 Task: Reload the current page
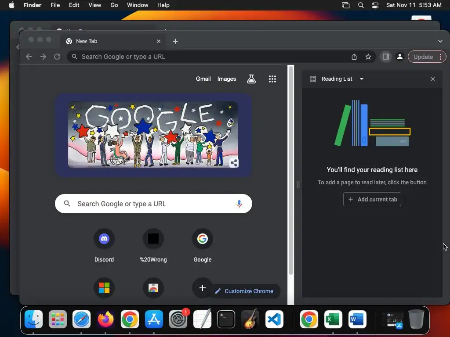click(x=57, y=57)
